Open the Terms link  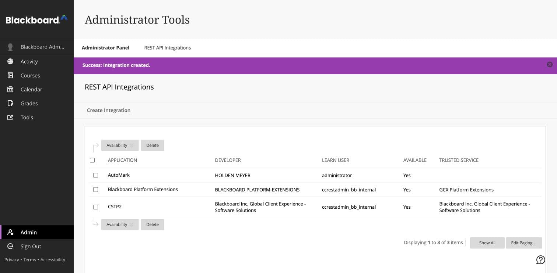tap(30, 260)
